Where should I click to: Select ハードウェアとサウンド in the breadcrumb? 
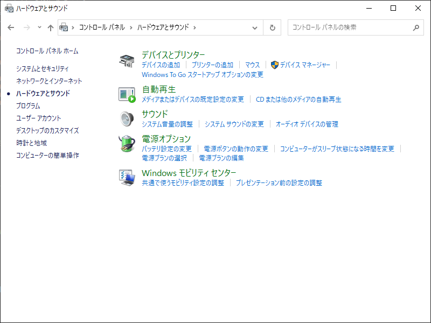click(163, 27)
